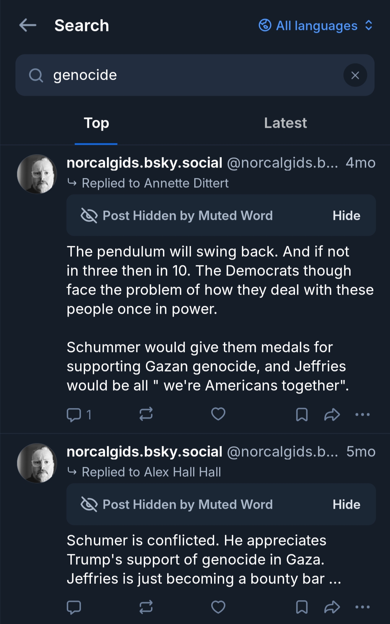Hide the 4mo muted word post
Viewport: 390px width, 624px height.
coord(346,216)
